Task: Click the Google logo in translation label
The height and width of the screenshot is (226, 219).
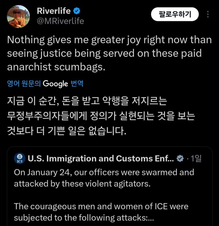Action: pyautogui.click(x=55, y=84)
